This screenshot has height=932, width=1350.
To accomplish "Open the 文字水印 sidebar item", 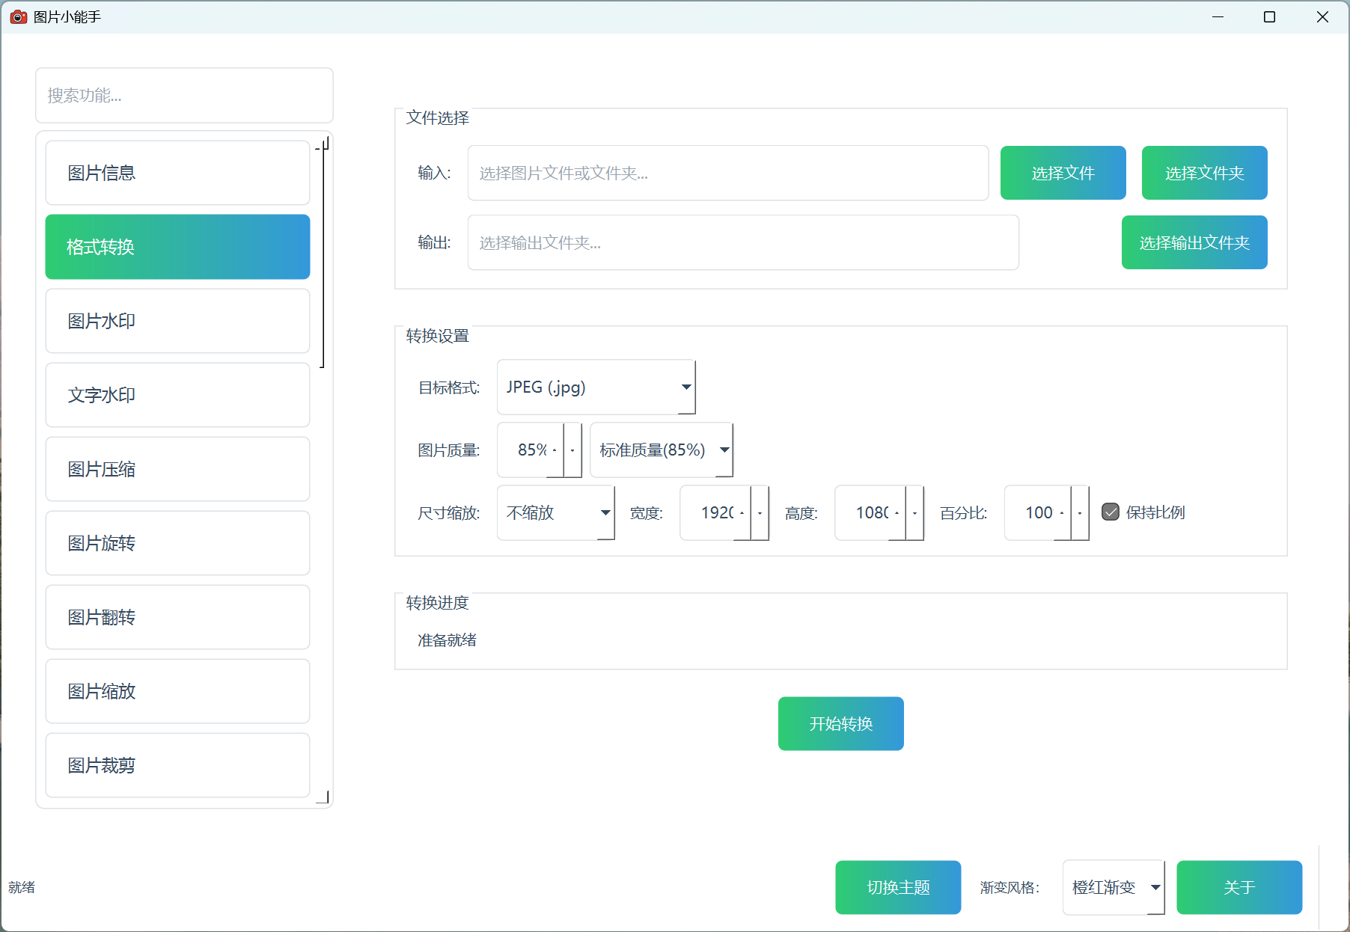I will coord(177,395).
